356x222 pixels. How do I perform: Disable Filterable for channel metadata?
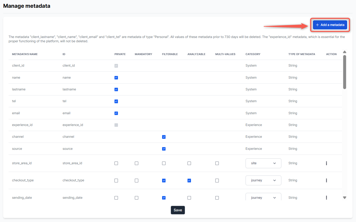164,137
